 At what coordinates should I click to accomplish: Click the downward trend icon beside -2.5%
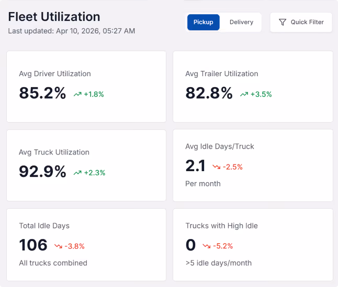[x=217, y=167]
